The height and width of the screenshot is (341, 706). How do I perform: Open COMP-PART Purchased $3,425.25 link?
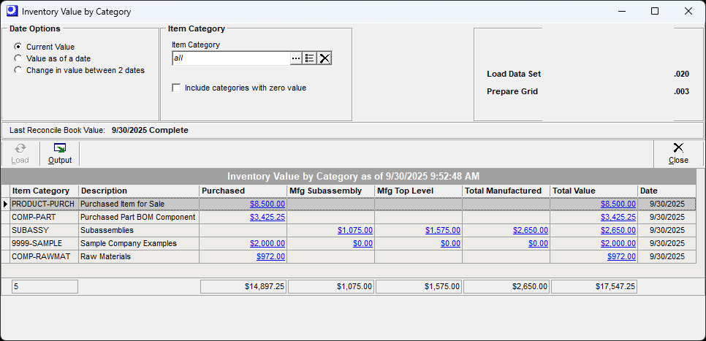point(267,217)
